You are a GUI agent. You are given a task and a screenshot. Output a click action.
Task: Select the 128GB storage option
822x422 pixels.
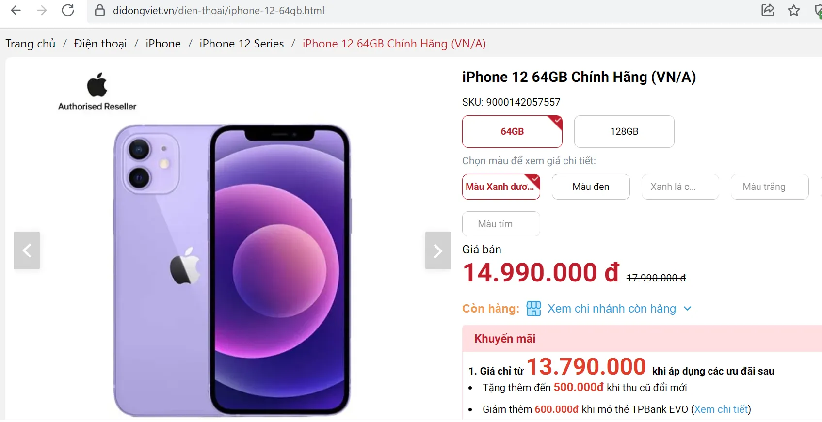point(624,131)
